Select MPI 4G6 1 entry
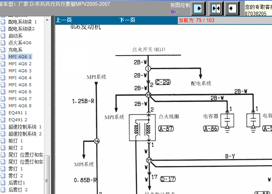 pos(20,57)
